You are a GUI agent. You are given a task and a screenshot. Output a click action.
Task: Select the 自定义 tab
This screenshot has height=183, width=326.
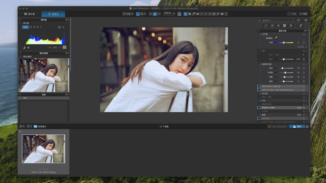click(53, 14)
